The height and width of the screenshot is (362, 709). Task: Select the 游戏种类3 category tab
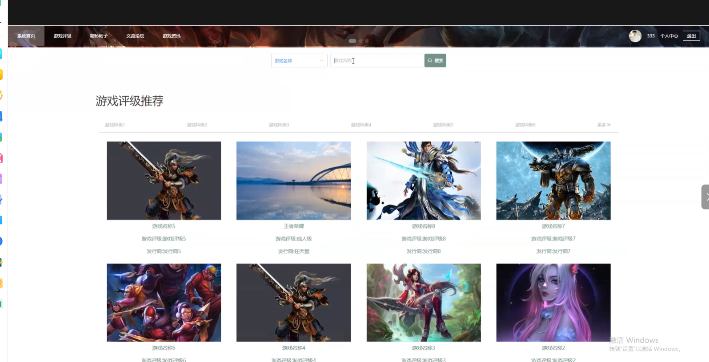click(x=279, y=125)
